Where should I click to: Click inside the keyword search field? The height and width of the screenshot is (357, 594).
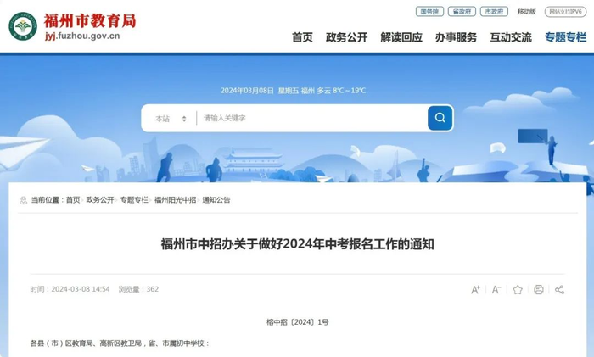click(x=312, y=118)
